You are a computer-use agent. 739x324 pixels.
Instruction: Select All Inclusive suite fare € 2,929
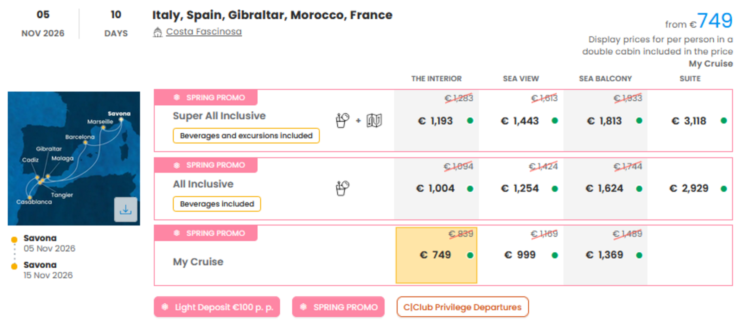pos(689,188)
